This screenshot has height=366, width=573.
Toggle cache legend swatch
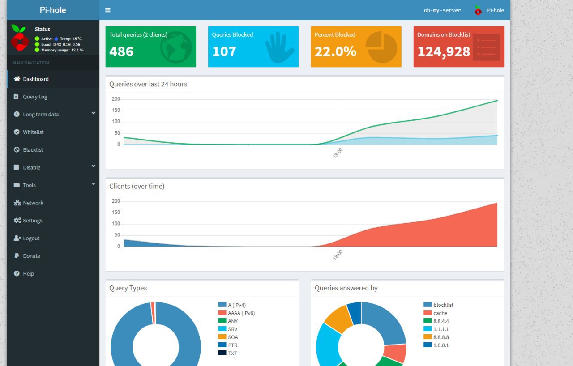(428, 313)
